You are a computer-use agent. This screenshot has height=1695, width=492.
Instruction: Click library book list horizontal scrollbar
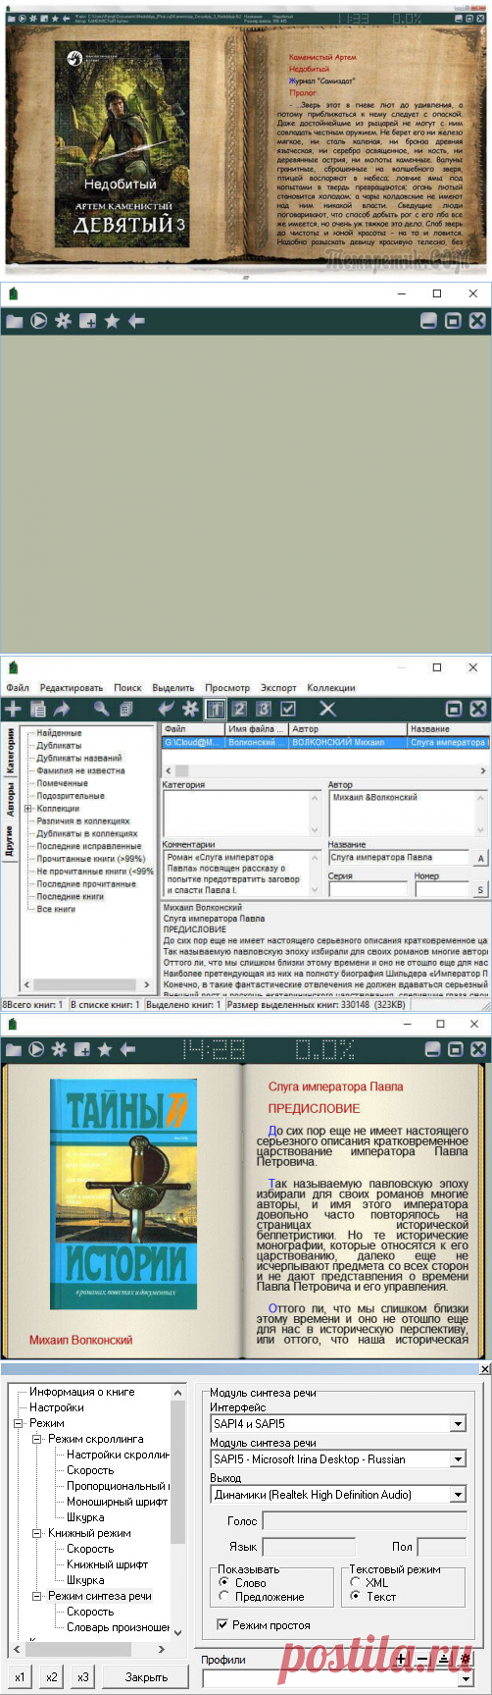click(x=324, y=771)
